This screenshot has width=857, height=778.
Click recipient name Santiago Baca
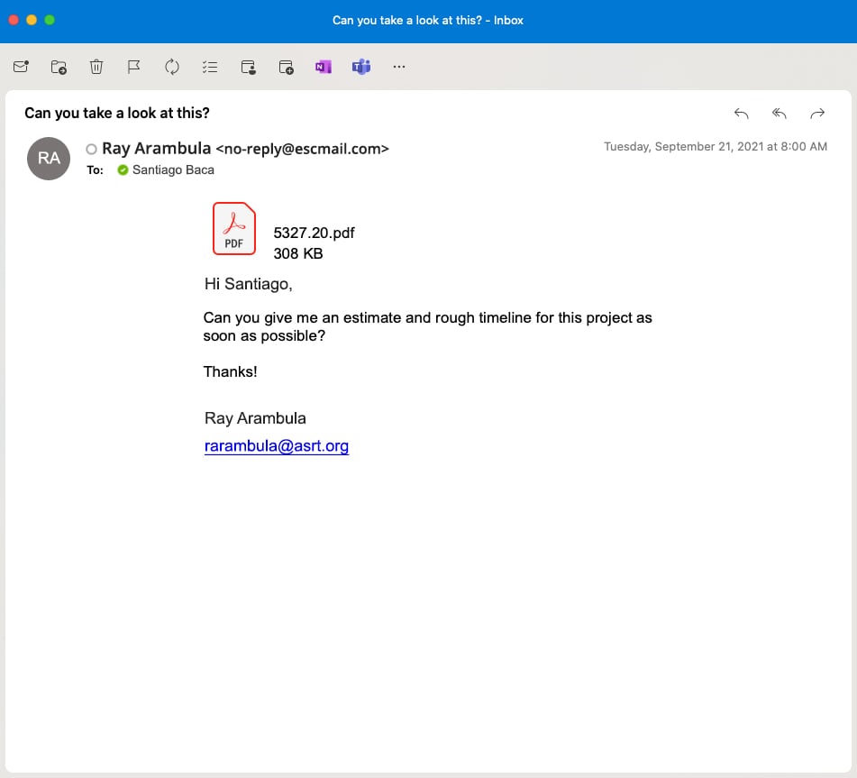(173, 169)
